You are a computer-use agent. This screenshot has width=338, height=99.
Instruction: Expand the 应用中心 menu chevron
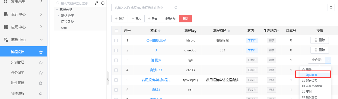point(41,27)
